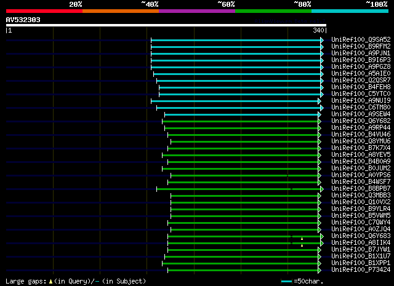Select the UniRef100_B1X1U7 label
Image resolution: width=394 pixels, height=286 pixels.
361,256
